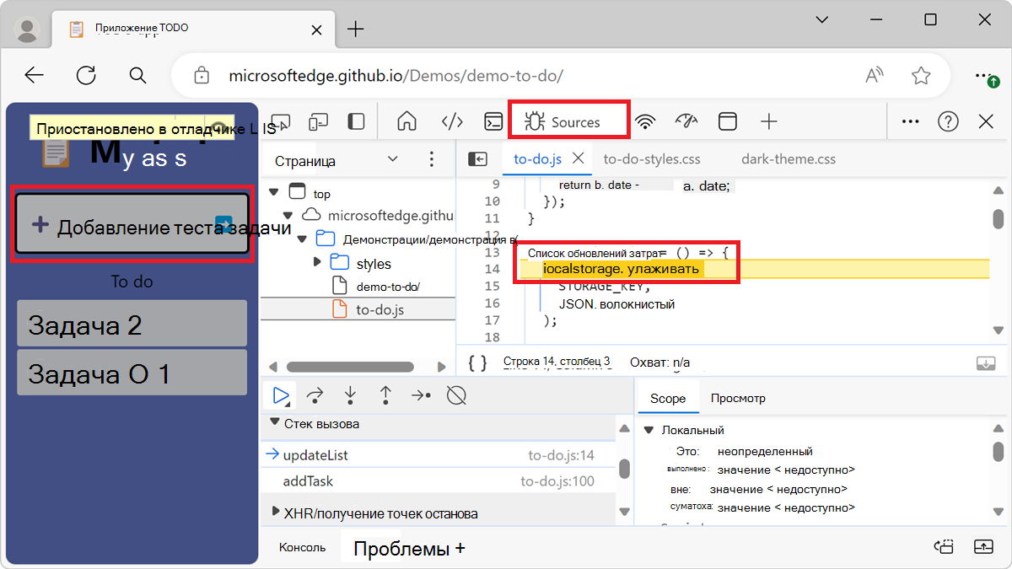Viewport: 1012px width, 569px height.
Task: Click the Network panel wifi icon
Action: [x=645, y=121]
